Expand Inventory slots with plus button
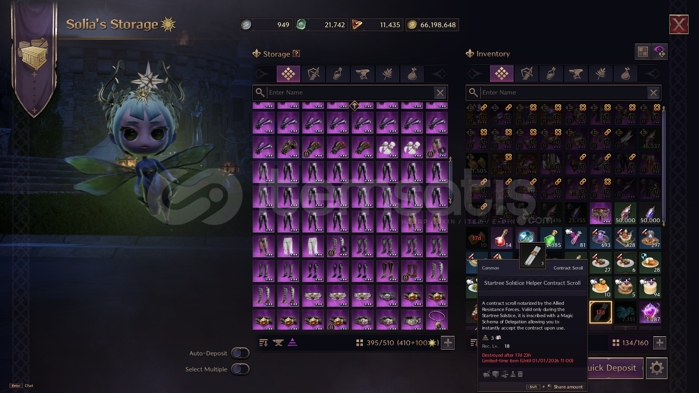Image resolution: width=699 pixels, height=393 pixels. click(660, 343)
